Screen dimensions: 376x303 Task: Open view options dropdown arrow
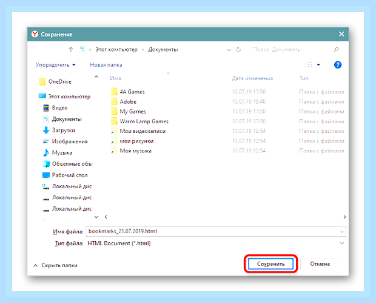tap(318, 64)
